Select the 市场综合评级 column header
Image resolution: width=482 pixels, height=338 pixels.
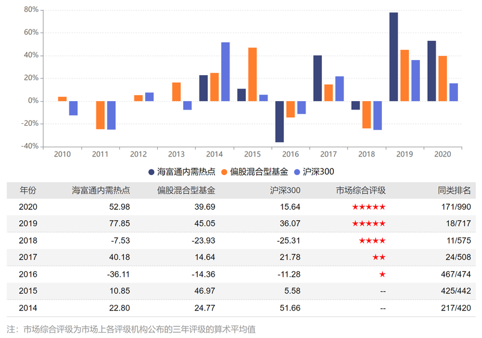click(x=360, y=191)
